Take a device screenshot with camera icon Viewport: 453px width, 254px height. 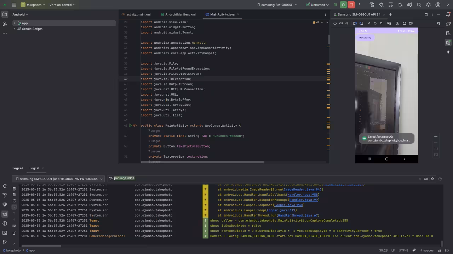[405, 23]
